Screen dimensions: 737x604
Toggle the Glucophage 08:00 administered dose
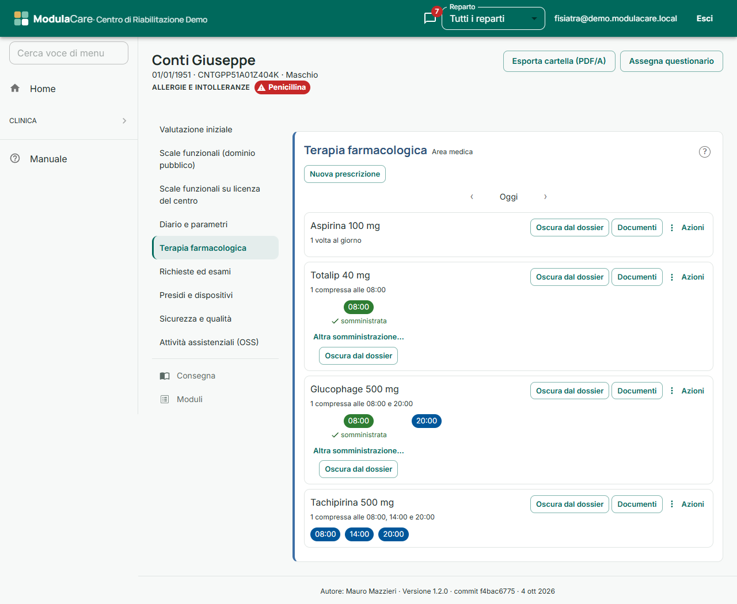358,421
